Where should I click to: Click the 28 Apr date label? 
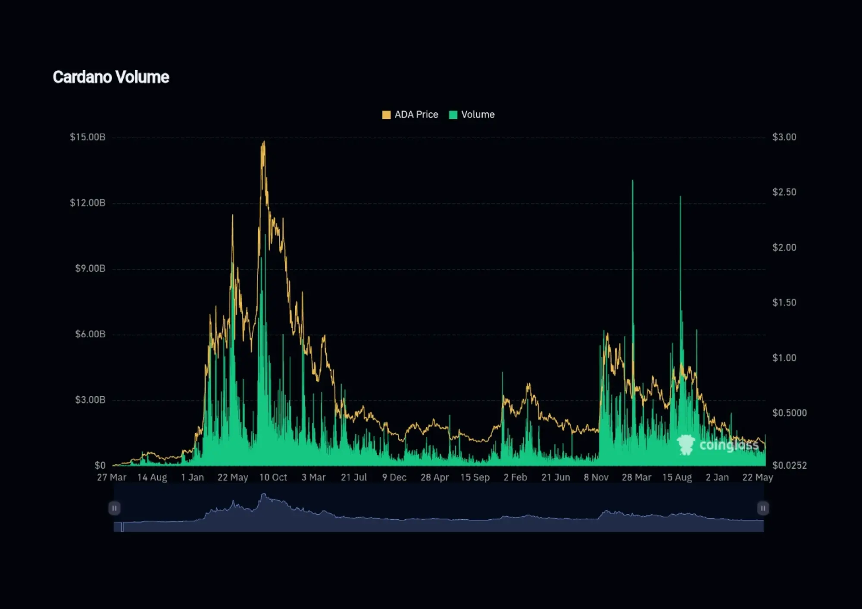point(434,477)
